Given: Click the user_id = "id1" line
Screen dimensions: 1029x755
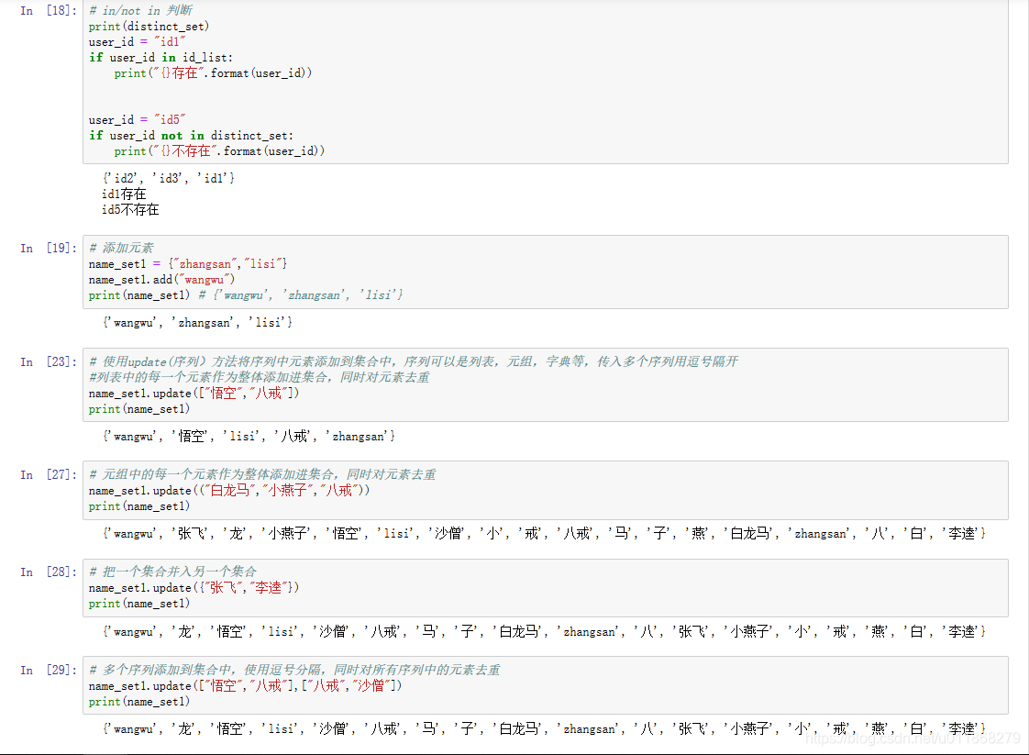Looking at the screenshot, I should (x=138, y=42).
